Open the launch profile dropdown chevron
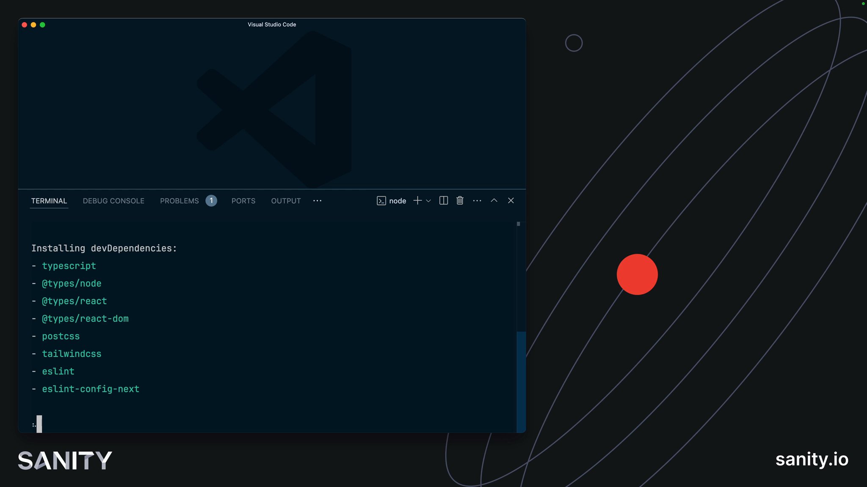867x487 pixels. pyautogui.click(x=428, y=201)
